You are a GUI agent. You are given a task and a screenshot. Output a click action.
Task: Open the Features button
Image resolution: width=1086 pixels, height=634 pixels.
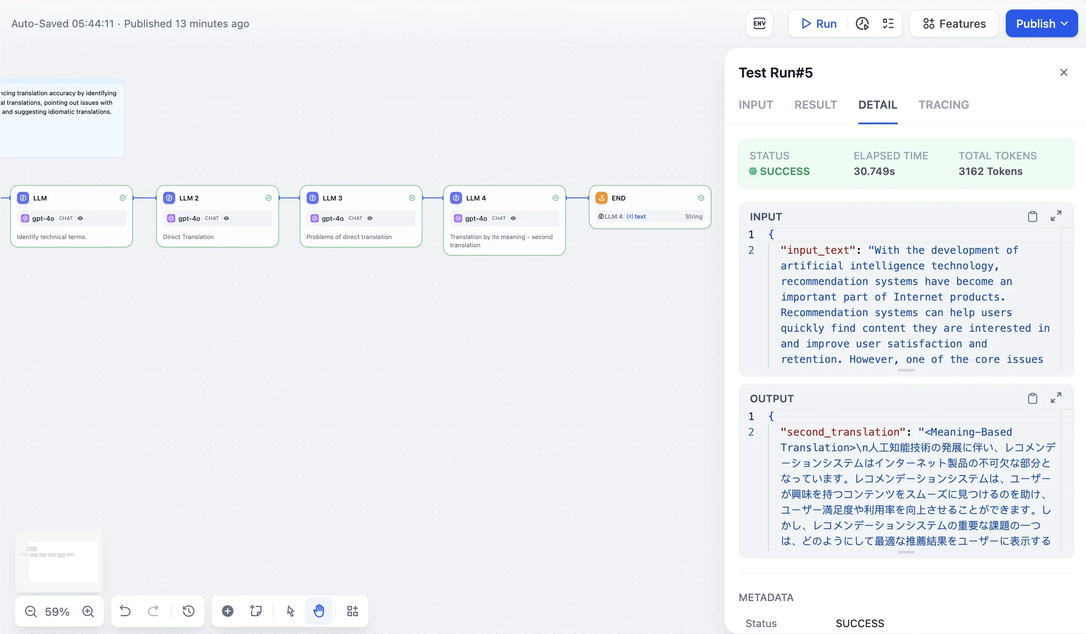954,23
